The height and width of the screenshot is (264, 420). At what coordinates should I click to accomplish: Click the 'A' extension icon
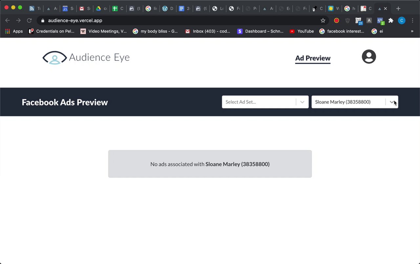[x=369, y=20]
